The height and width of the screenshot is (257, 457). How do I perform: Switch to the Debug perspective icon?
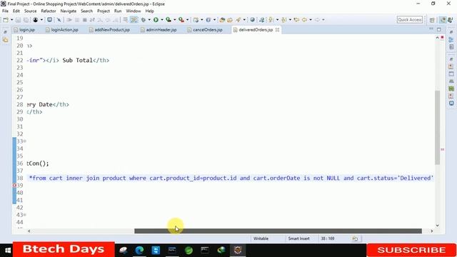pos(451,20)
